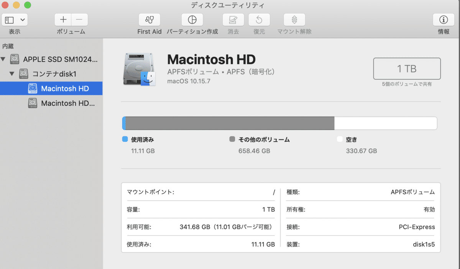The image size is (460, 269).
Task: Click the 有効 ownership value
Action: (429, 210)
